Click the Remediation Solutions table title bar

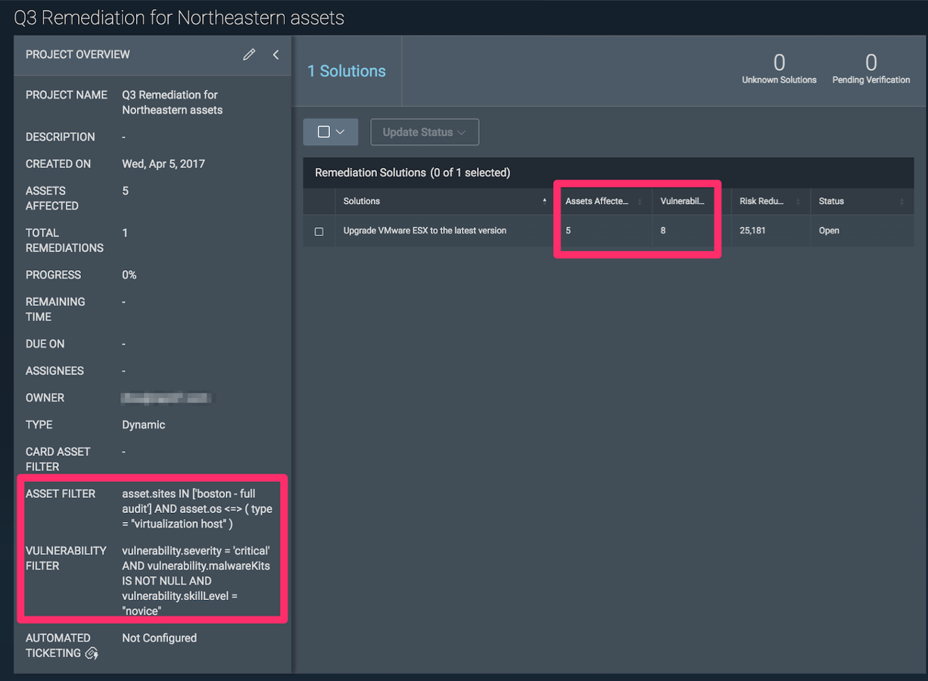(413, 173)
